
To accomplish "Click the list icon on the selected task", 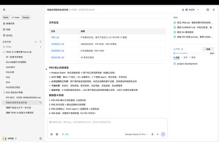I will (41, 102).
